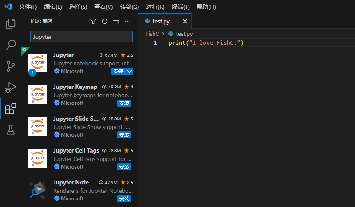Open the Jupyter Cell Tags extension title
This screenshot has width=355, height=207.
(x=76, y=150)
